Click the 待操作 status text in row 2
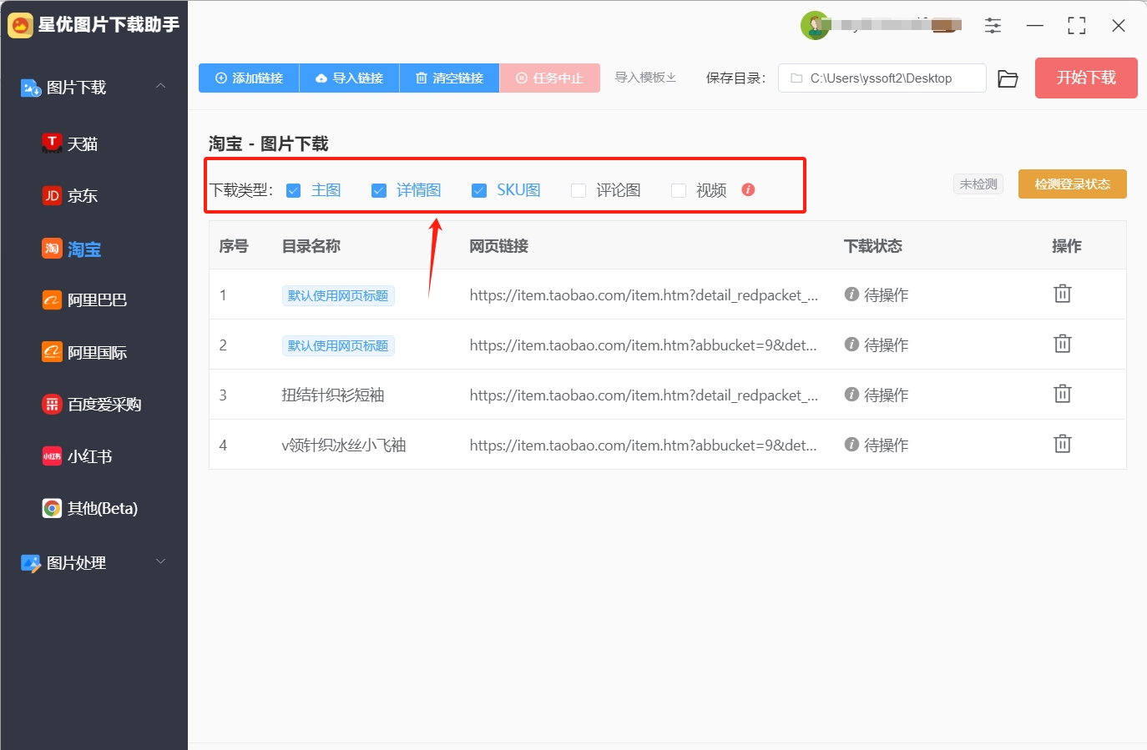Viewport: 1147px width, 750px height. click(887, 345)
